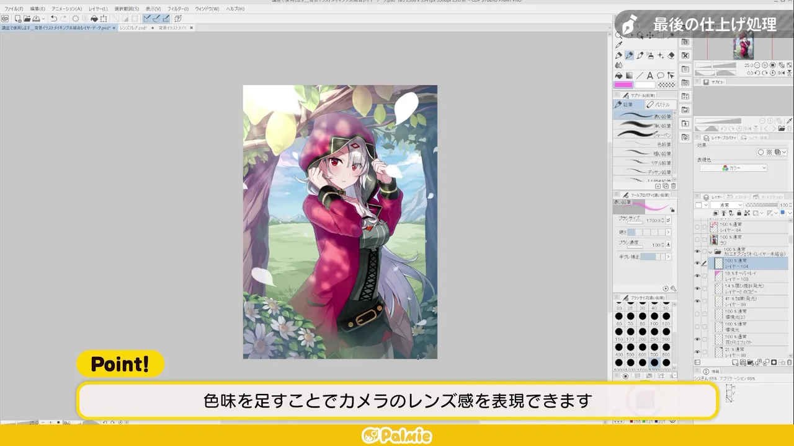Click the help question mark icon

pos(178,19)
